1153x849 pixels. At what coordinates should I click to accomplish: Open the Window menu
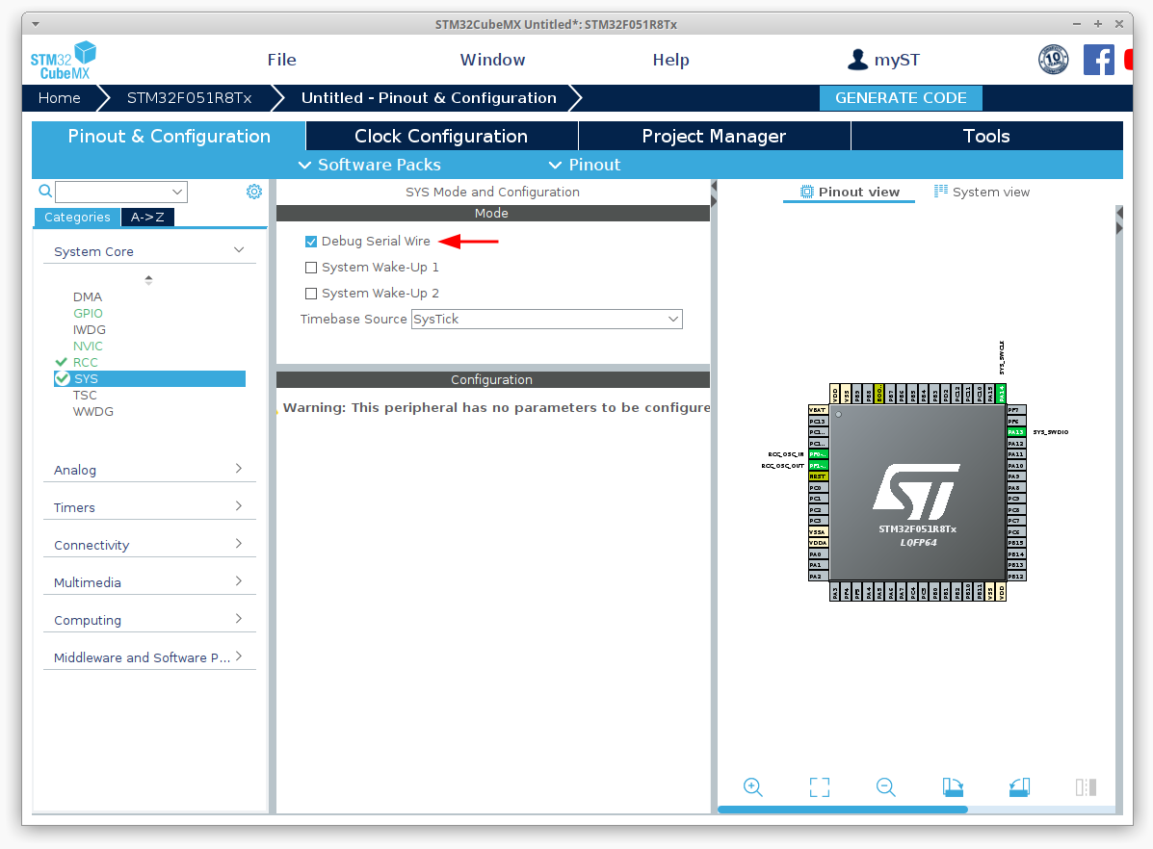click(x=492, y=59)
